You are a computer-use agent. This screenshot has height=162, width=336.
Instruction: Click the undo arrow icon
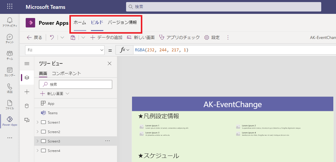[52, 37]
